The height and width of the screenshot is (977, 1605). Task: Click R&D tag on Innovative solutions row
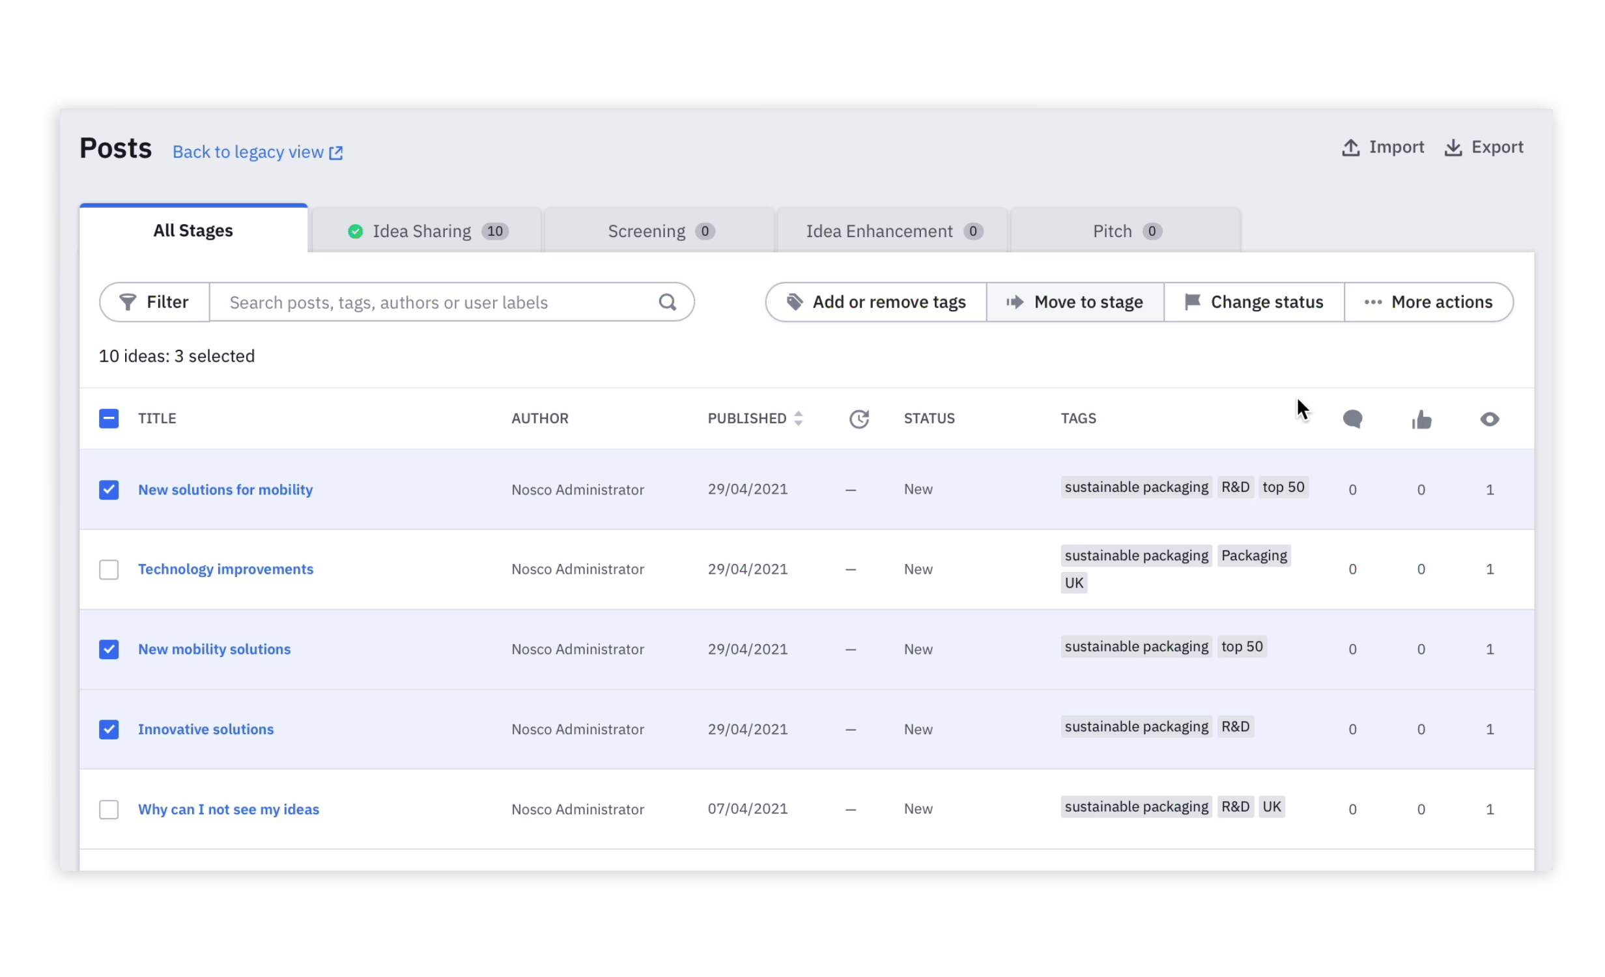click(1235, 727)
